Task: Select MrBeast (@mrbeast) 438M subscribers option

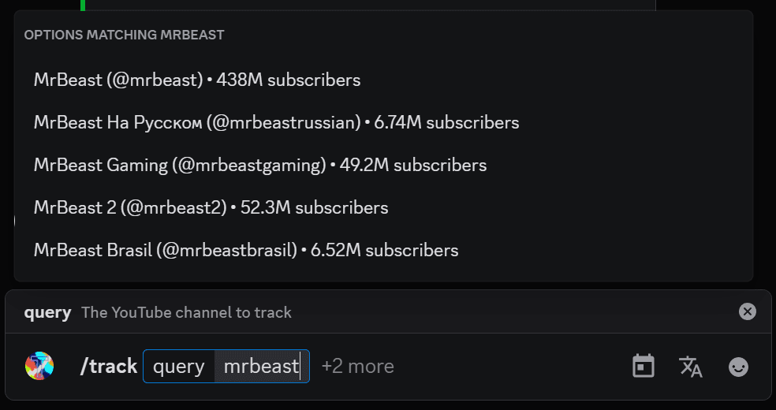Action: (x=197, y=80)
